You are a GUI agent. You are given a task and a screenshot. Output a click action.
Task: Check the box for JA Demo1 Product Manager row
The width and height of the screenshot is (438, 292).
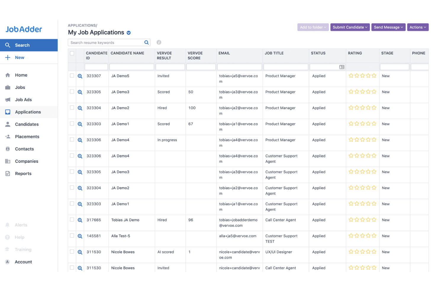(72, 123)
